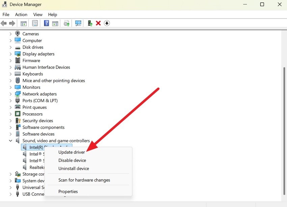Click Disable device in the context menu
The height and width of the screenshot is (207, 287).
pos(72,160)
